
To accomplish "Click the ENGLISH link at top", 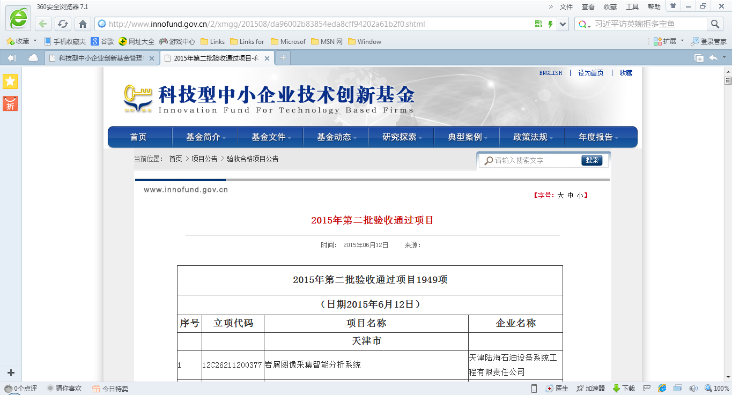I will pos(550,73).
